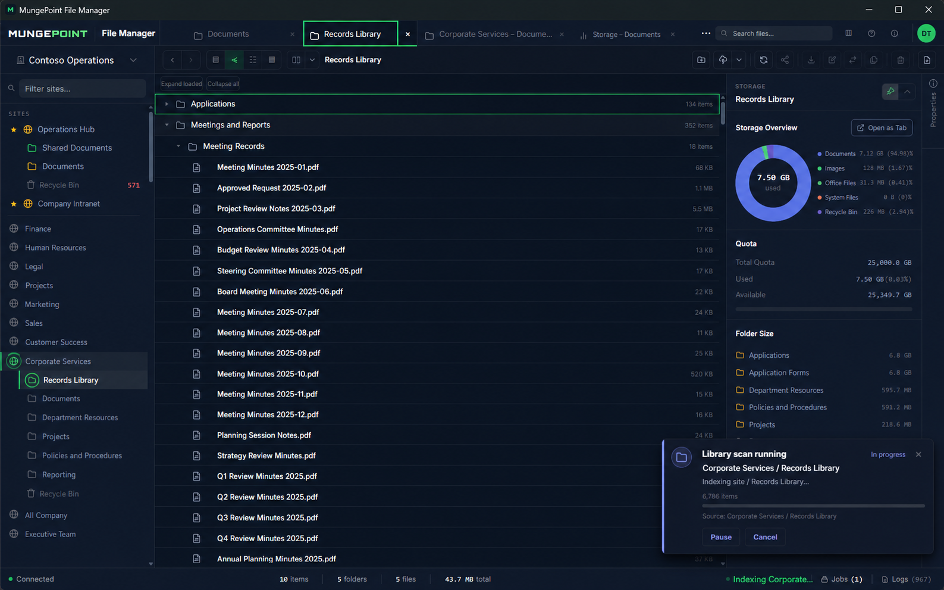Close the Storage – Documents tab

click(x=673, y=35)
